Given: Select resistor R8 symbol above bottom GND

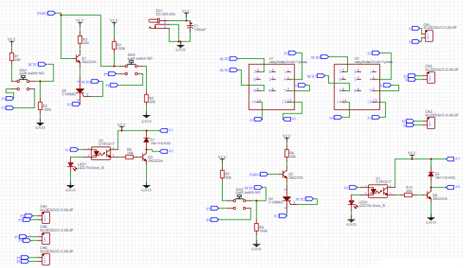Looking at the screenshot, I should tap(256, 227).
